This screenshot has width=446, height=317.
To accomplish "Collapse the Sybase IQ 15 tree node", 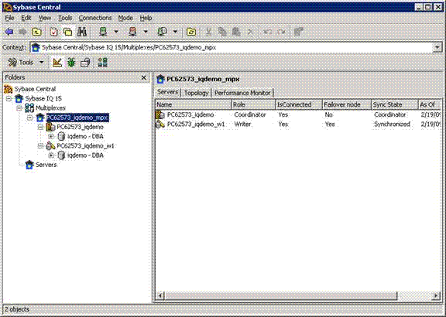I will [9, 98].
